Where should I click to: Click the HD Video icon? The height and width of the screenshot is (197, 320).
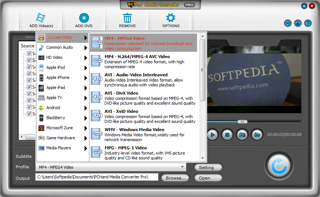tap(41, 58)
